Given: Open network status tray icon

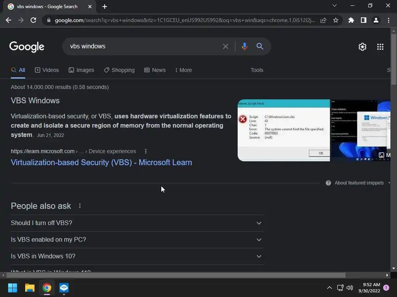Looking at the screenshot, I should (x=340, y=288).
